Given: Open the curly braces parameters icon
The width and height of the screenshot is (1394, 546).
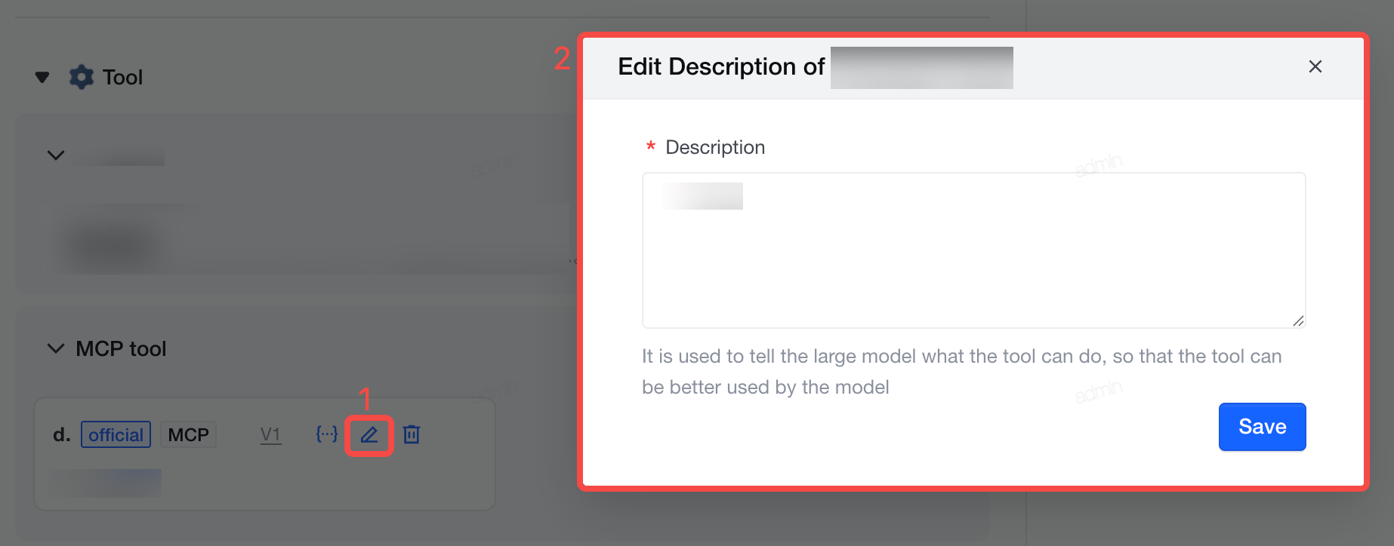Looking at the screenshot, I should (x=326, y=434).
